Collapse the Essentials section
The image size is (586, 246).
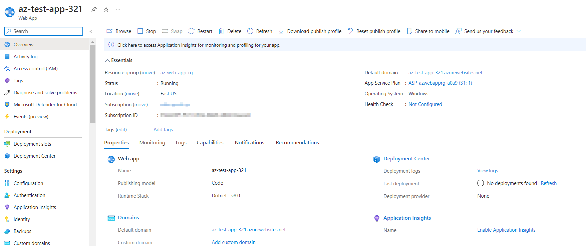tap(119, 60)
